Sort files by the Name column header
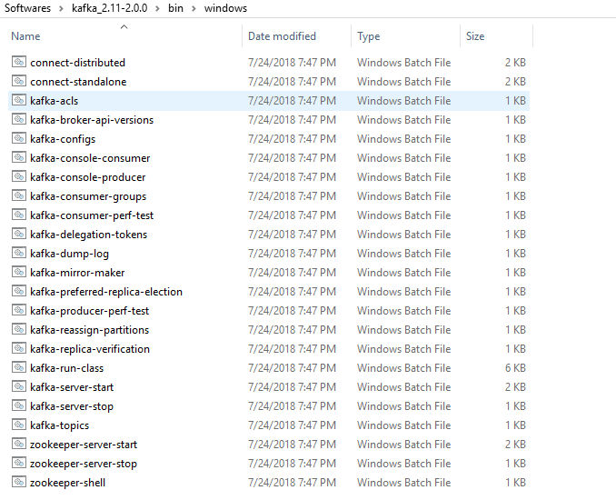This screenshot has width=616, height=500. coord(26,36)
